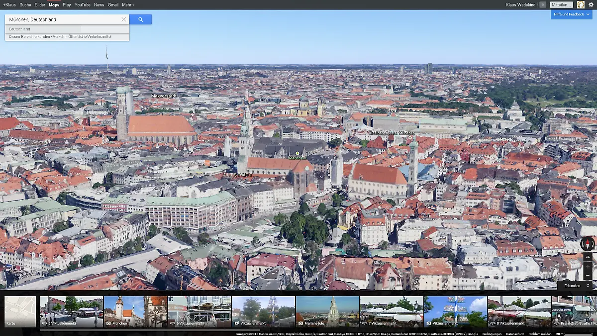The image size is (597, 336).
Task: Click the blue search magnifier icon
Action: pos(141,18)
